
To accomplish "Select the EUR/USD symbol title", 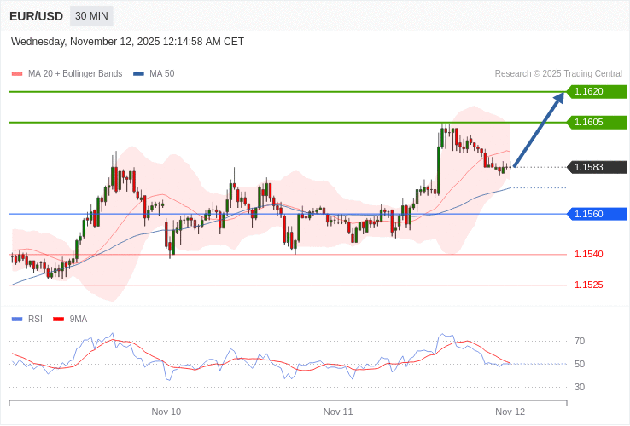I will 36,16.
